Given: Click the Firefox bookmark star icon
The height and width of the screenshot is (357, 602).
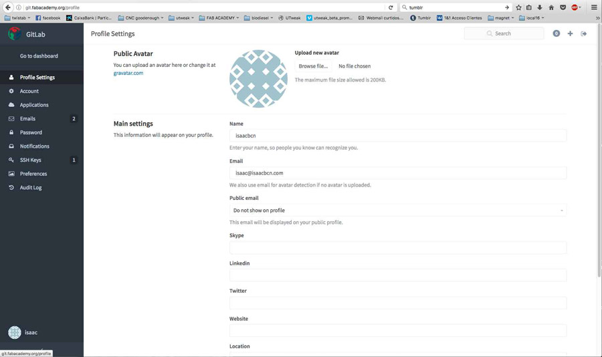Looking at the screenshot, I should click(x=518, y=7).
